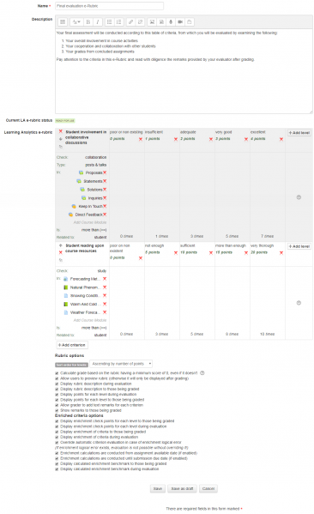Click the Save button
The image size is (314, 514).
(x=158, y=488)
